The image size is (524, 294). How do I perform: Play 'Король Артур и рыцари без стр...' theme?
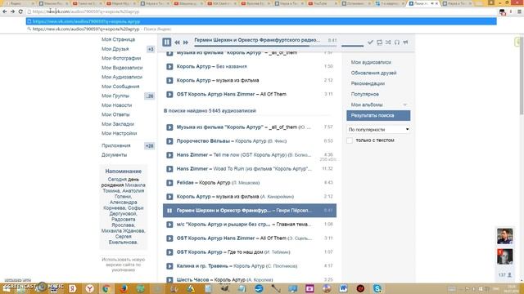[169, 225]
